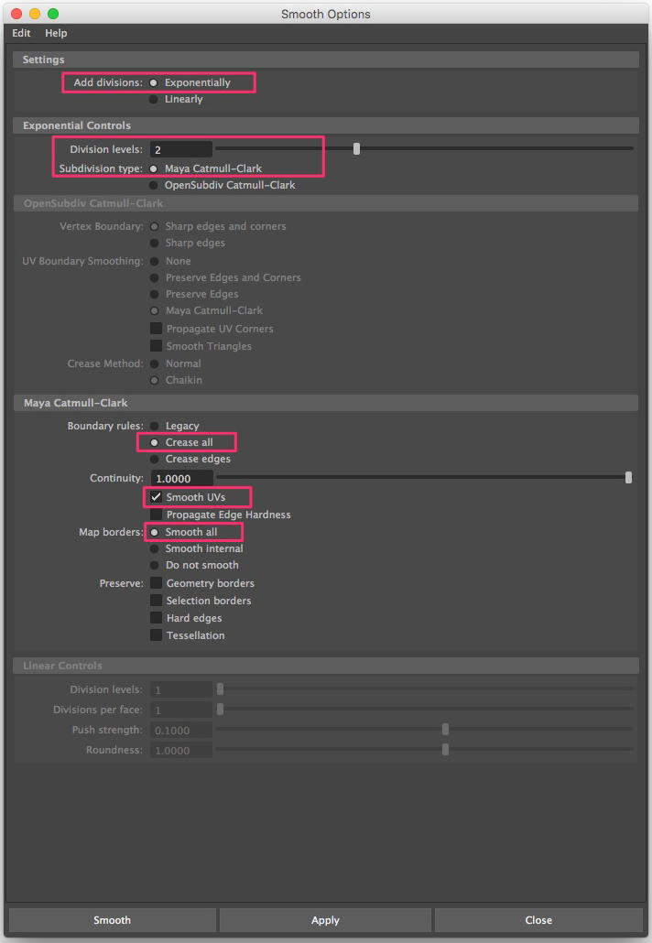
Task: Open the Edit menu
Action: (21, 33)
